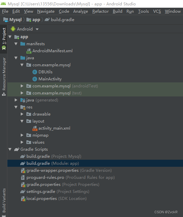
Task: Collapse the app module node
Action: click(10, 37)
